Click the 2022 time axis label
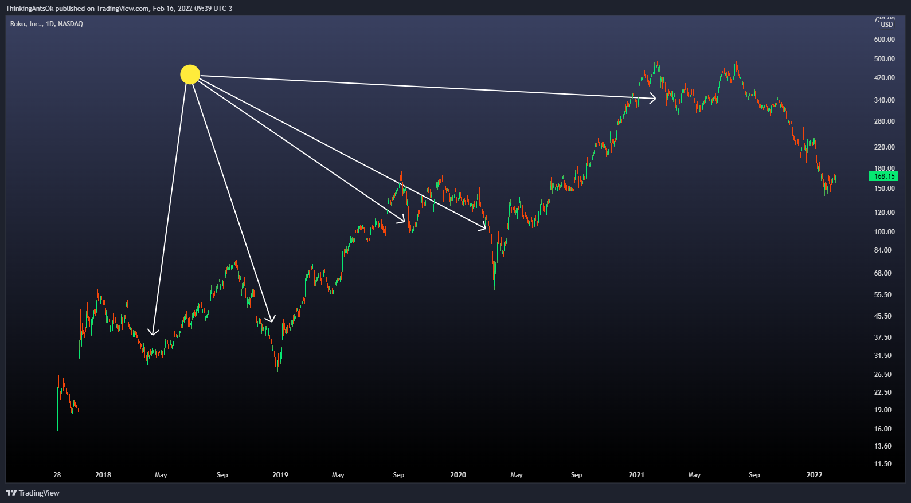The width and height of the screenshot is (911, 503). [x=814, y=475]
